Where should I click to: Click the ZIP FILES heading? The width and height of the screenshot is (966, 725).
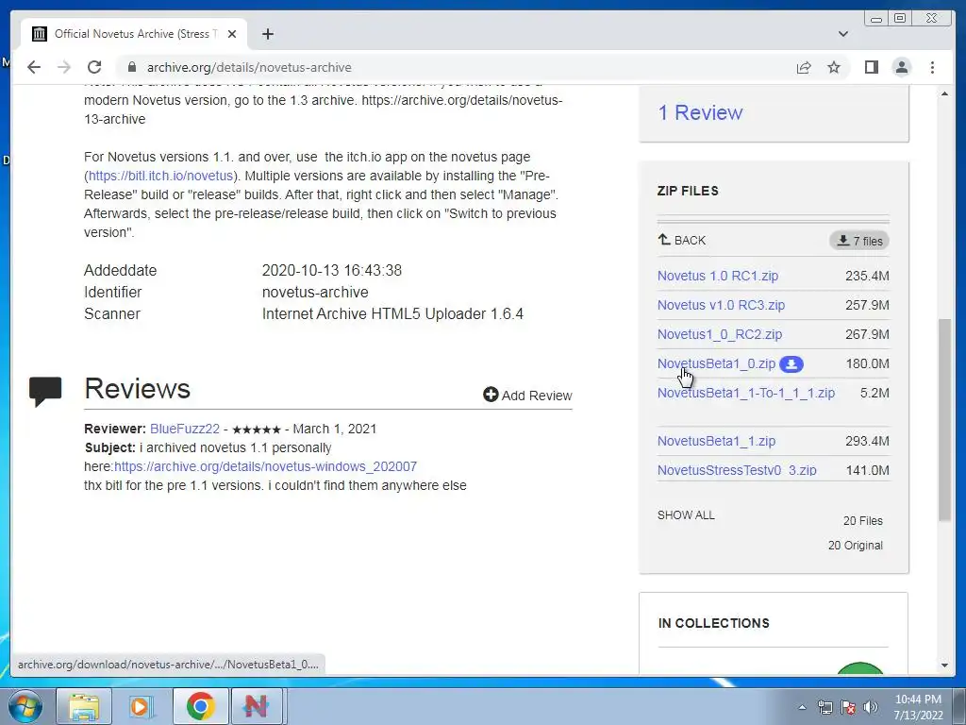[688, 191]
